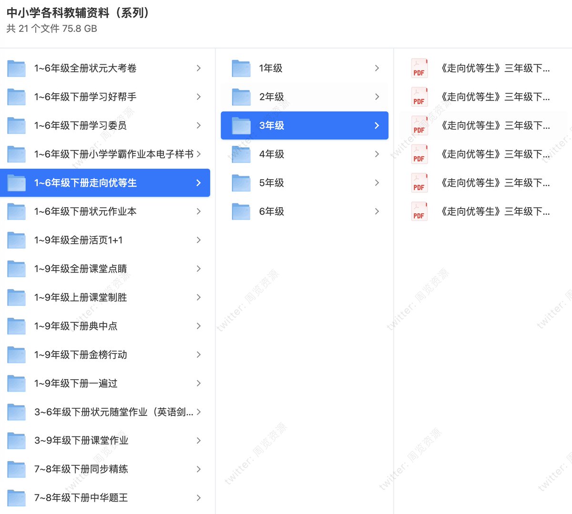
Task: Open the 1~6年级下册学习好帮手 folder name
Action: pos(85,97)
